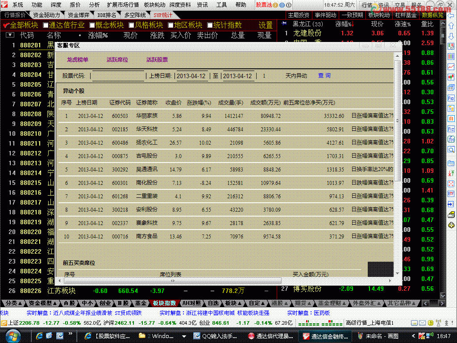Open the 龙虎榜单 link
The width and height of the screenshot is (457, 343).
[78, 59]
